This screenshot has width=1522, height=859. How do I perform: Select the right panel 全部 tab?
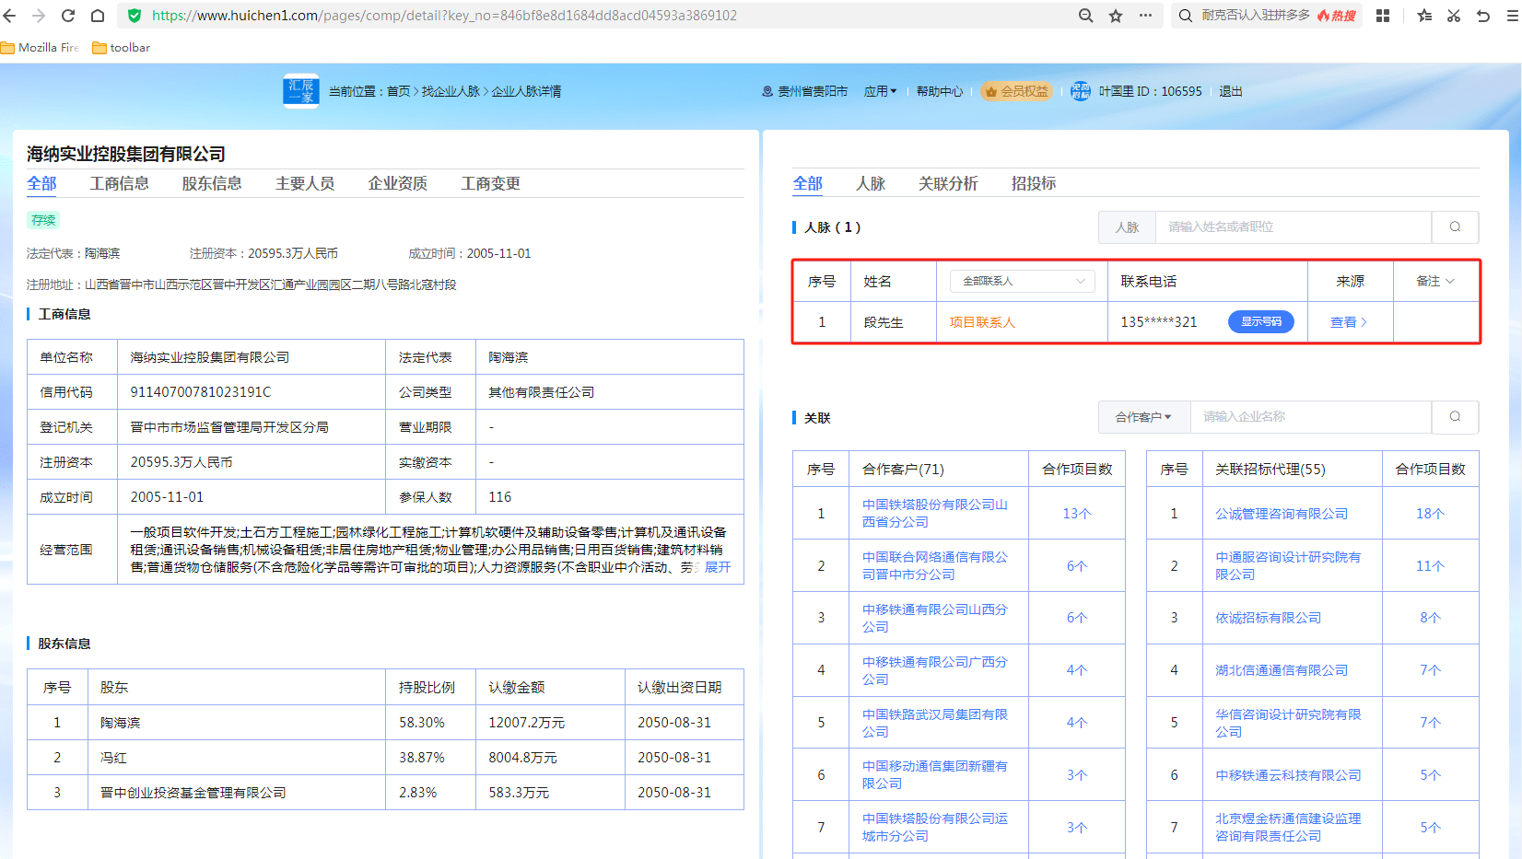point(808,183)
